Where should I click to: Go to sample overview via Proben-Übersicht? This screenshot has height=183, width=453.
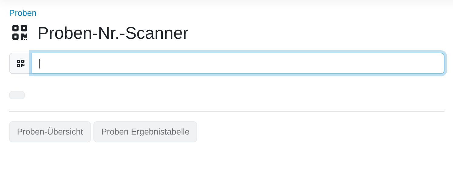tap(50, 132)
